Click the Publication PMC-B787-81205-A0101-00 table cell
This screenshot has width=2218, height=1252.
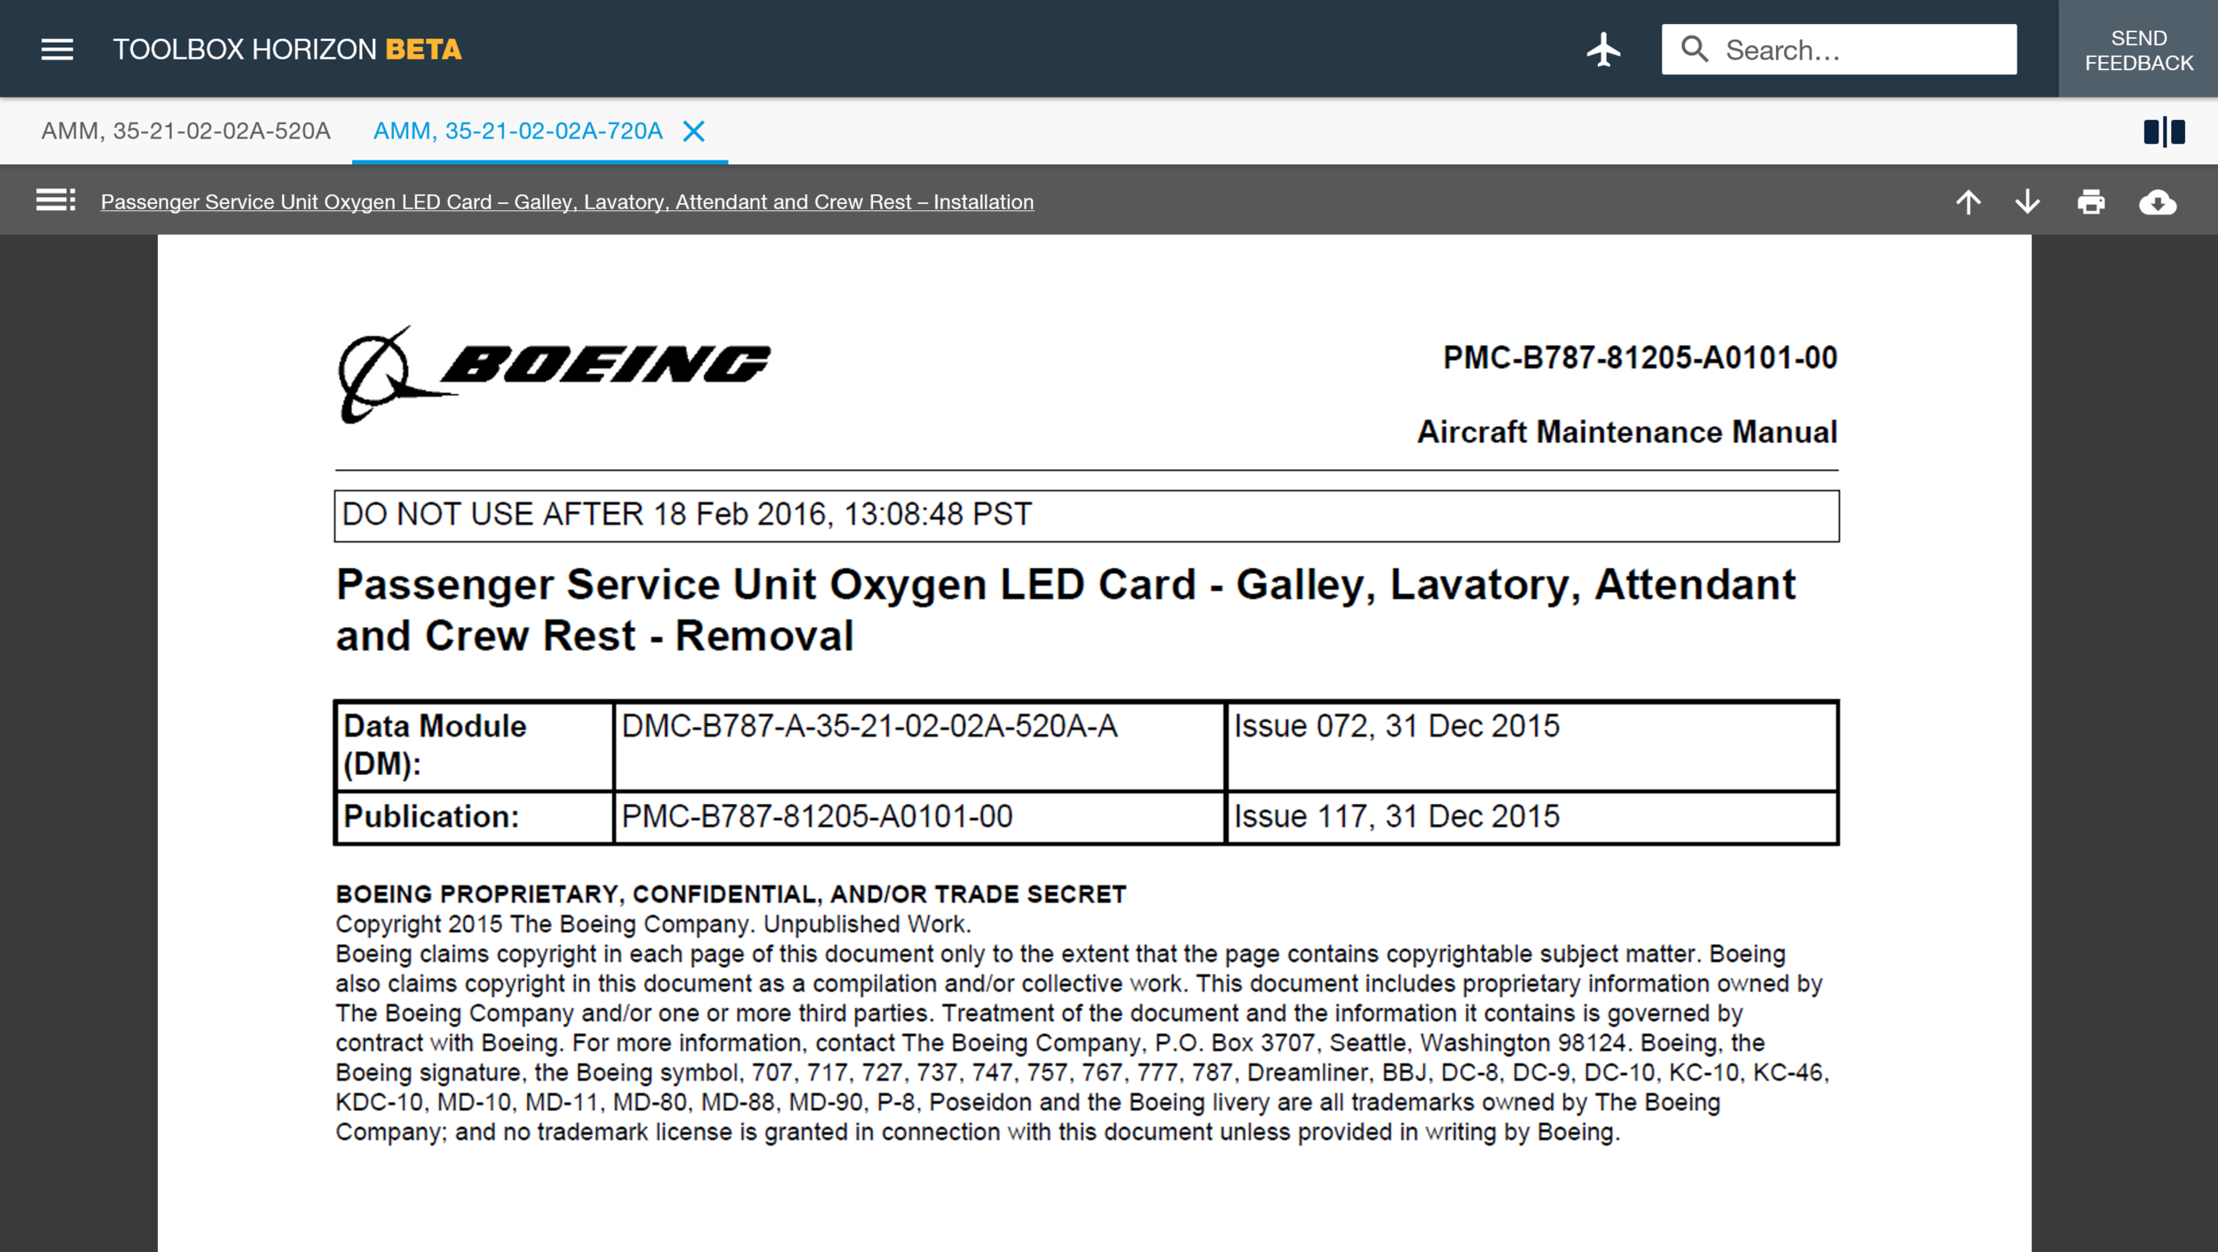[919, 816]
